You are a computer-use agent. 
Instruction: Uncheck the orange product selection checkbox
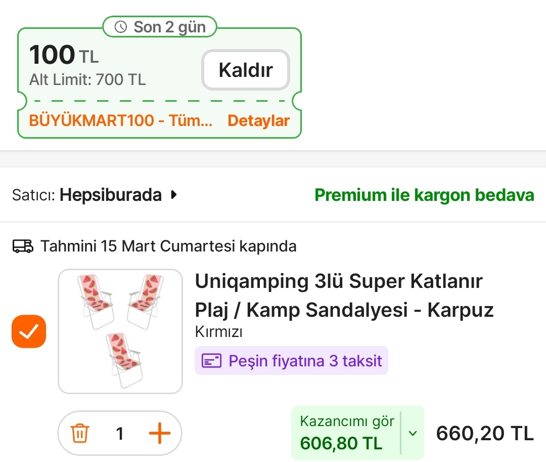coord(29,331)
